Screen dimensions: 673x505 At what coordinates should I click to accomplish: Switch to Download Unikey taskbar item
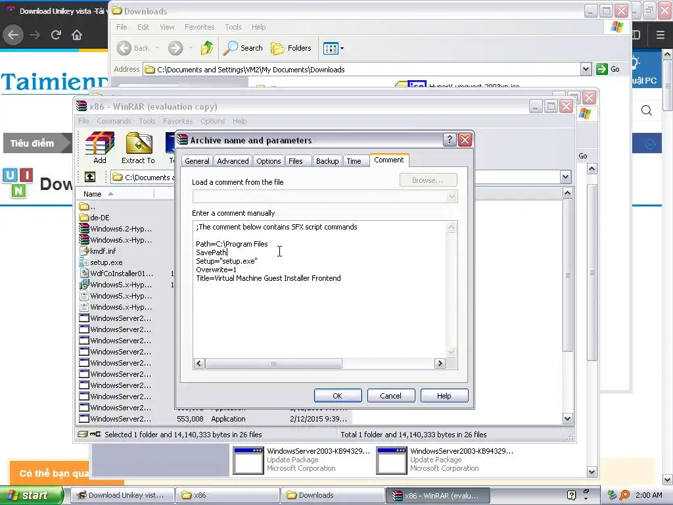pyautogui.click(x=122, y=495)
